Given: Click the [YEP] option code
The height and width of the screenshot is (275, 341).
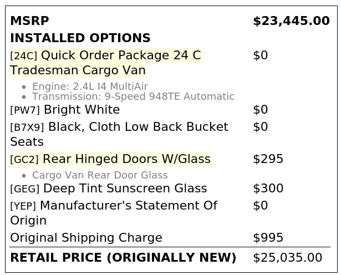Looking at the screenshot, I should coord(23,206).
